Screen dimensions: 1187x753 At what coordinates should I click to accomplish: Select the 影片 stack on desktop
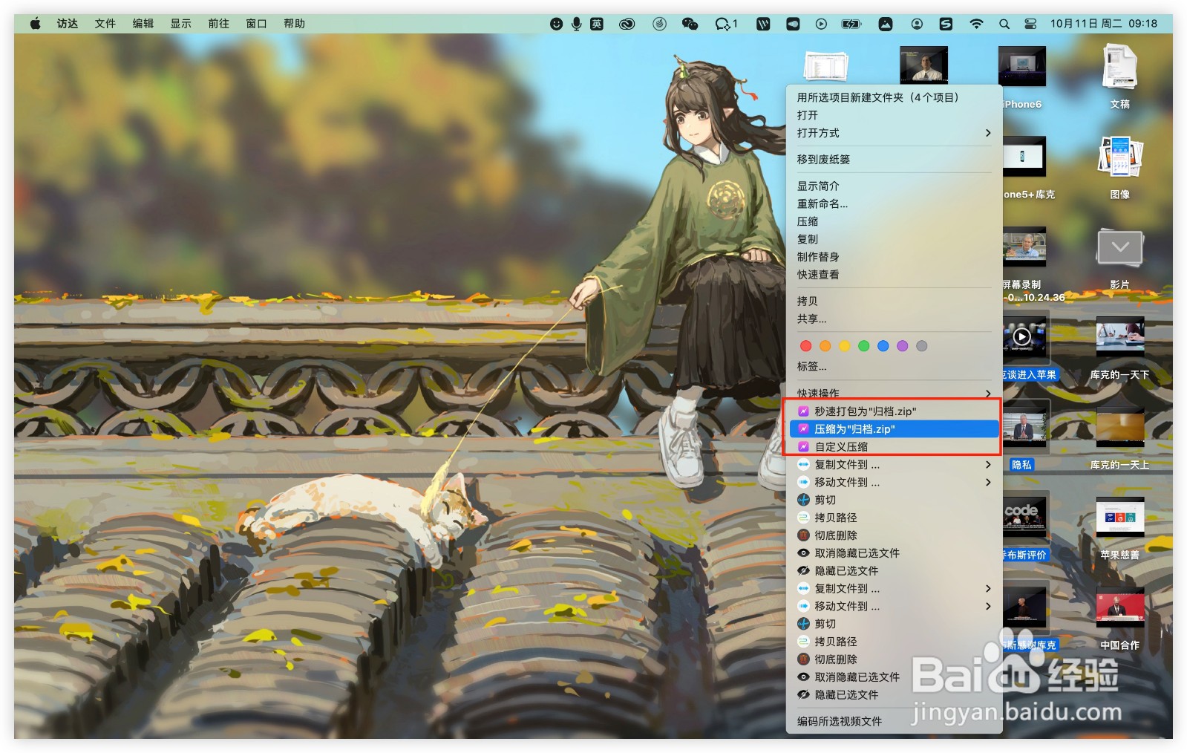(1119, 258)
